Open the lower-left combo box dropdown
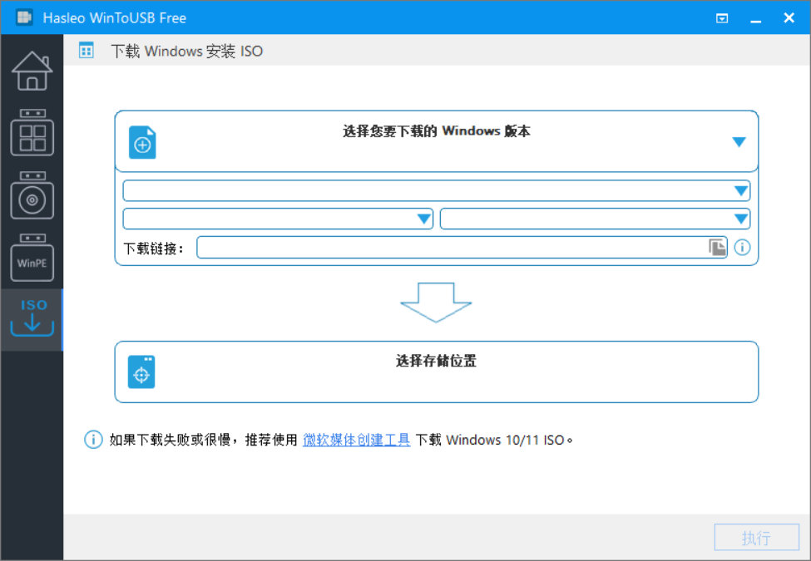The image size is (811, 561). [278, 219]
